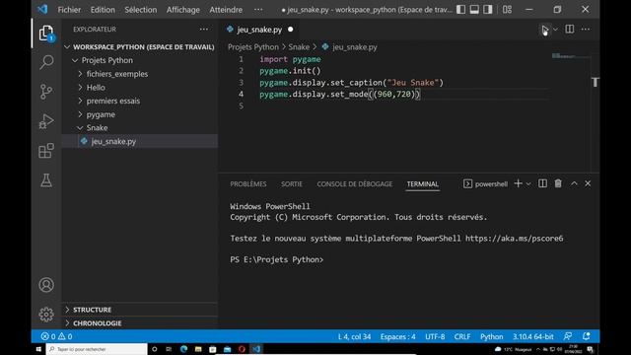Viewport: 631px width, 355px height.
Task: Toggle bottom panel visibility
Action: pos(474,9)
